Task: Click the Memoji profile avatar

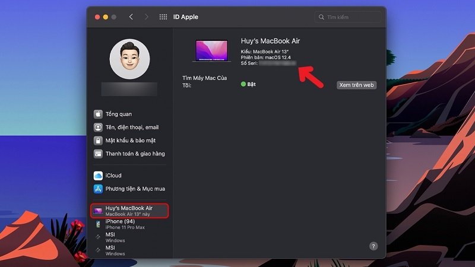Action: (x=129, y=59)
